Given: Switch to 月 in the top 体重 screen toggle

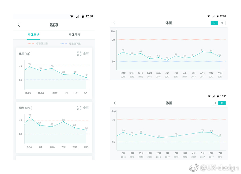Looking at the screenshot, I should tap(222, 23).
